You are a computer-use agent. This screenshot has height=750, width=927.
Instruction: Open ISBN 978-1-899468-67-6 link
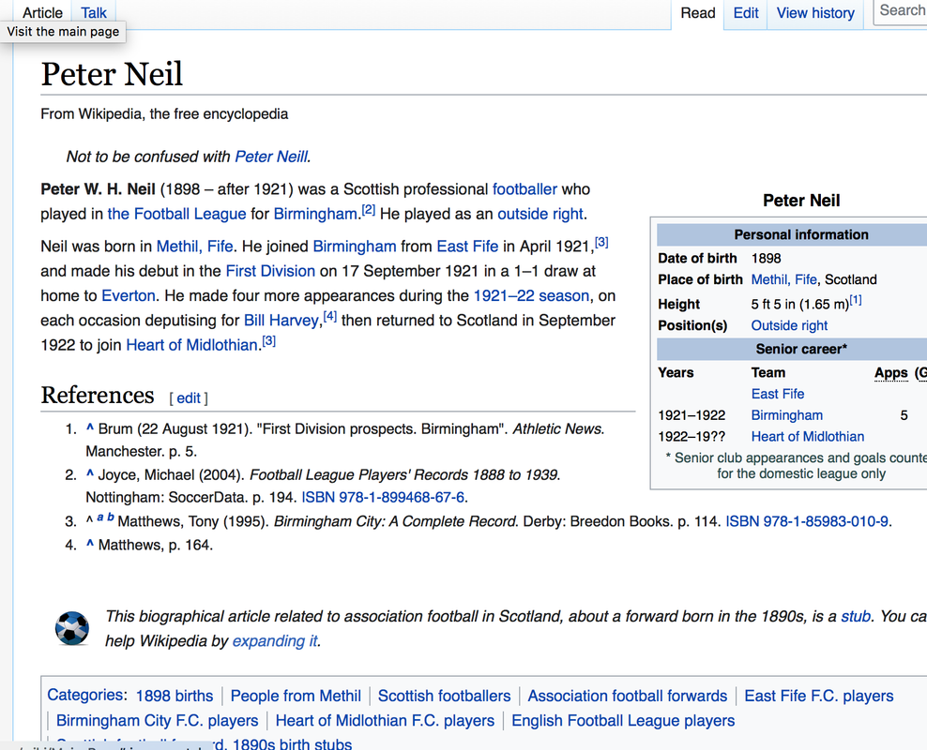pyautogui.click(x=383, y=497)
